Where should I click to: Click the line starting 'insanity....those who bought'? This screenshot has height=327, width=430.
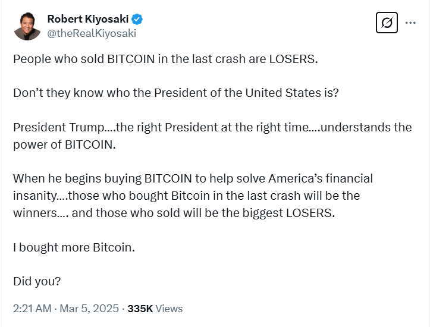pyautogui.click(x=187, y=196)
